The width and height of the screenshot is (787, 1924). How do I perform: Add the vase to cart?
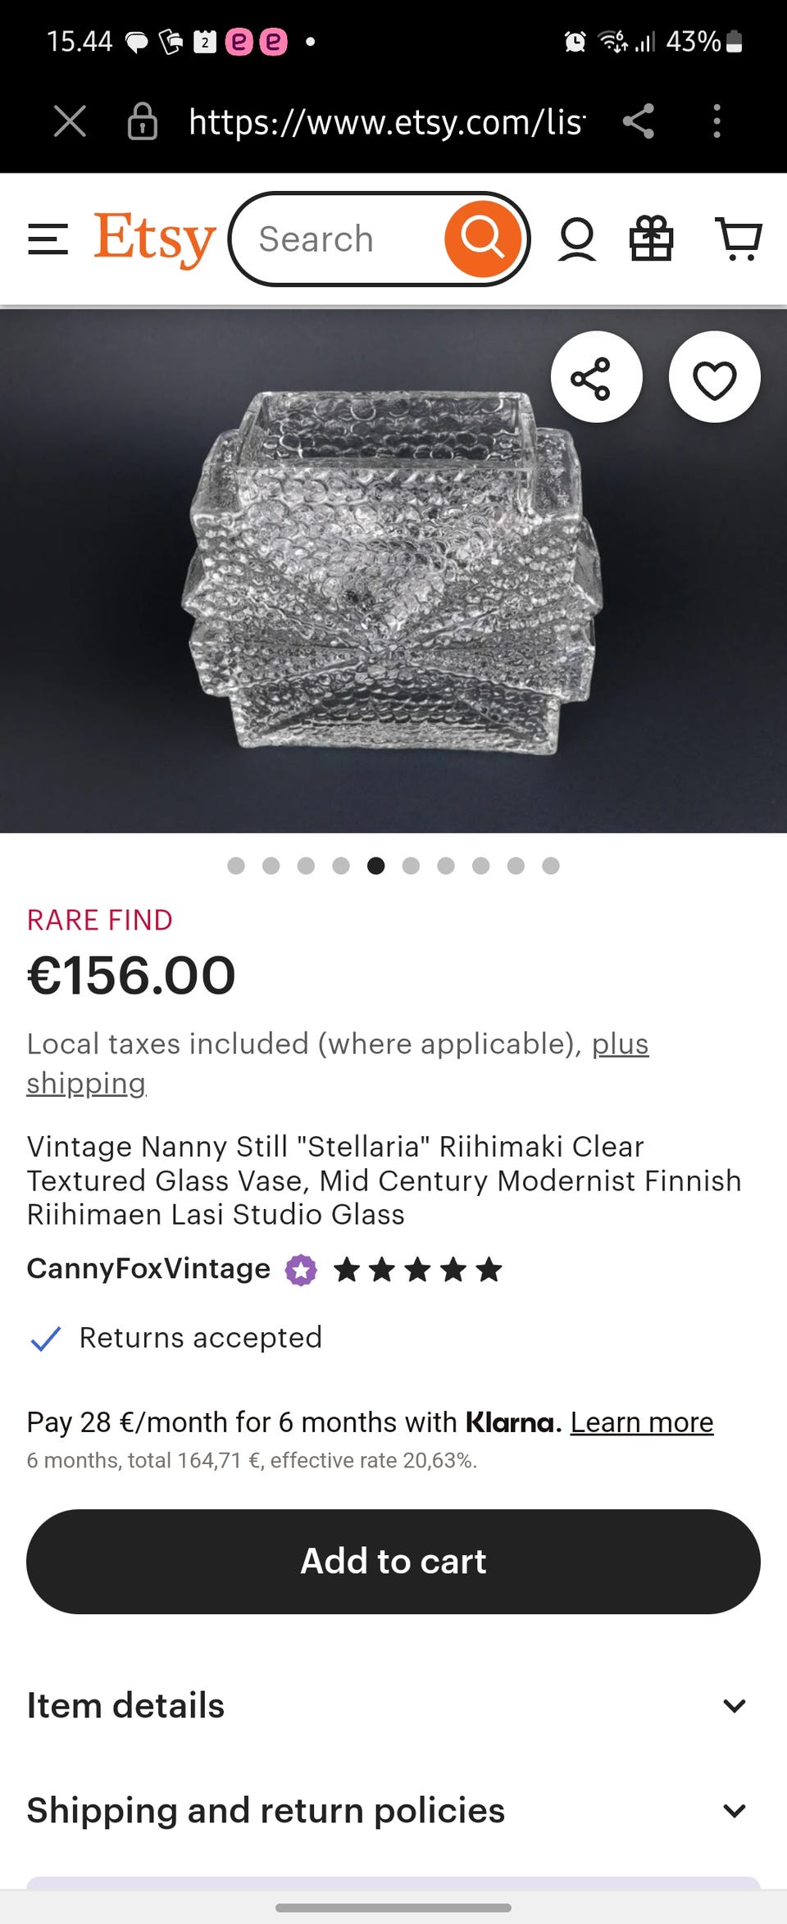pos(393,1562)
